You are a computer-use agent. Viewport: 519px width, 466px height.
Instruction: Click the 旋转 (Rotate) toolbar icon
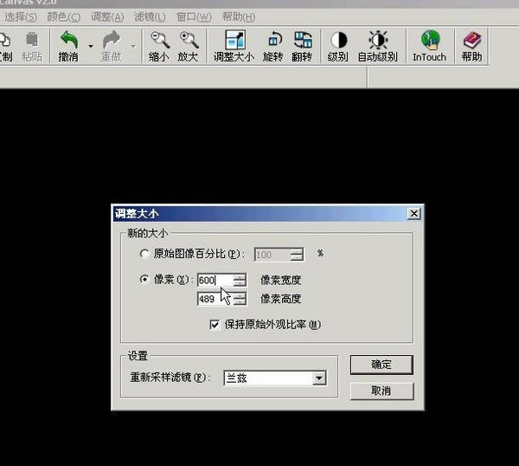pos(273,40)
